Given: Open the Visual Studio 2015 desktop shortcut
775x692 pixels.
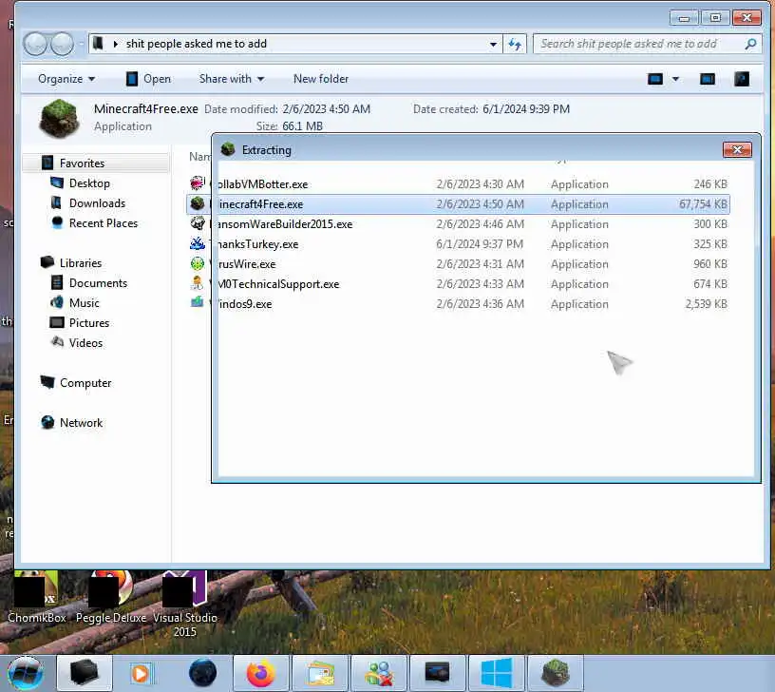Looking at the screenshot, I should point(185,605).
